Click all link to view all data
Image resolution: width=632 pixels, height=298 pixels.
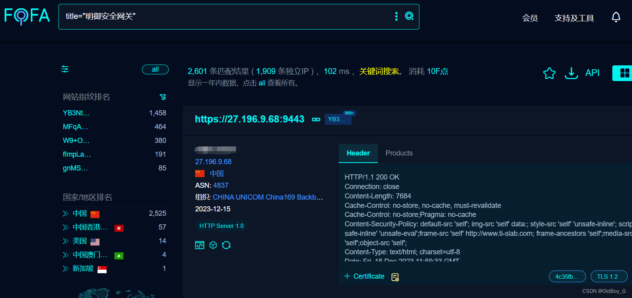coord(262,83)
